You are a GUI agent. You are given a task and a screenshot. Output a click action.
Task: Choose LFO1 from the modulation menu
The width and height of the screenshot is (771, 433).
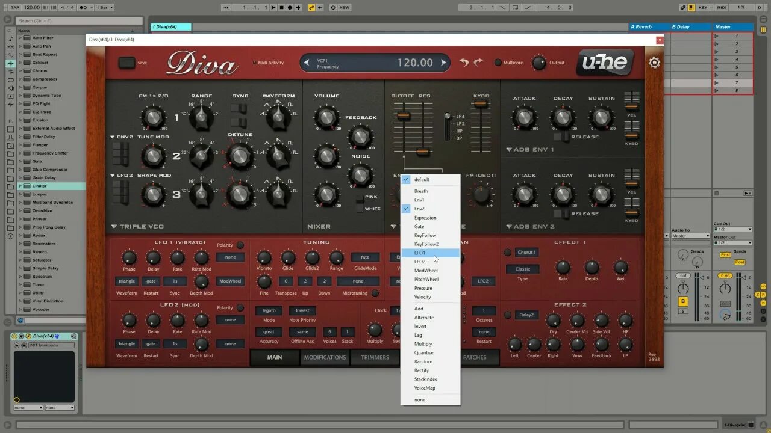point(430,253)
